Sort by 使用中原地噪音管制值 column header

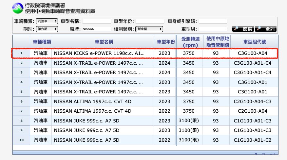(217, 42)
